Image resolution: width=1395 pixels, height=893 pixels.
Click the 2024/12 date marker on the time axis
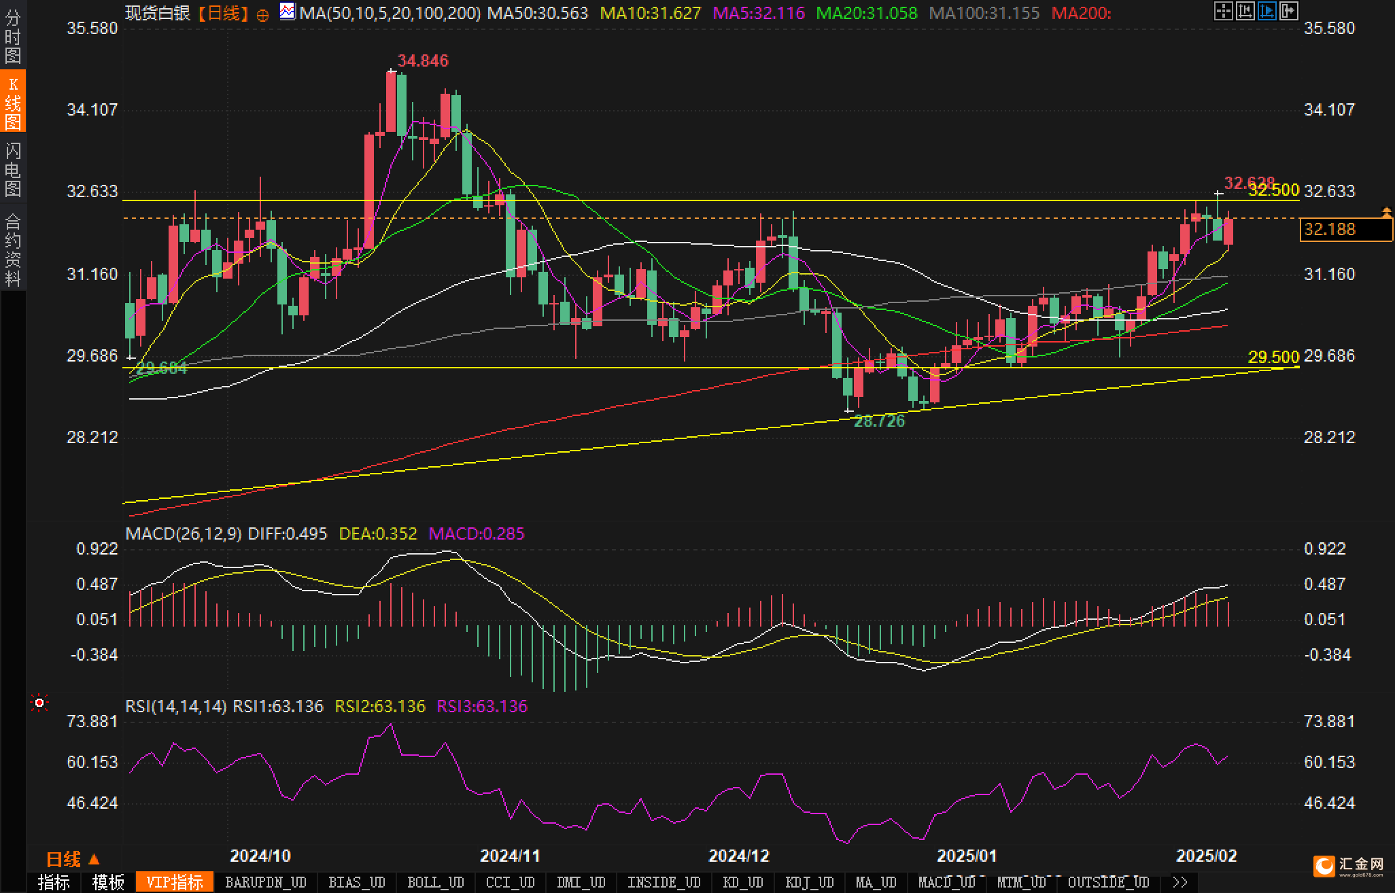tap(739, 856)
